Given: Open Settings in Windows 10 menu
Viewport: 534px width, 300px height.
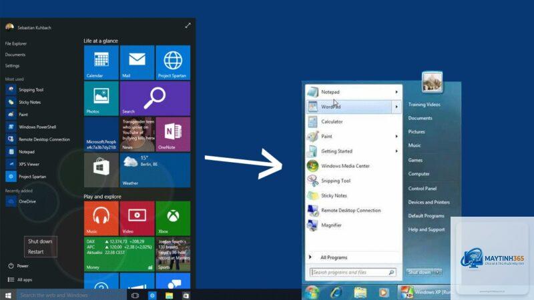Looking at the screenshot, I should [12, 65].
